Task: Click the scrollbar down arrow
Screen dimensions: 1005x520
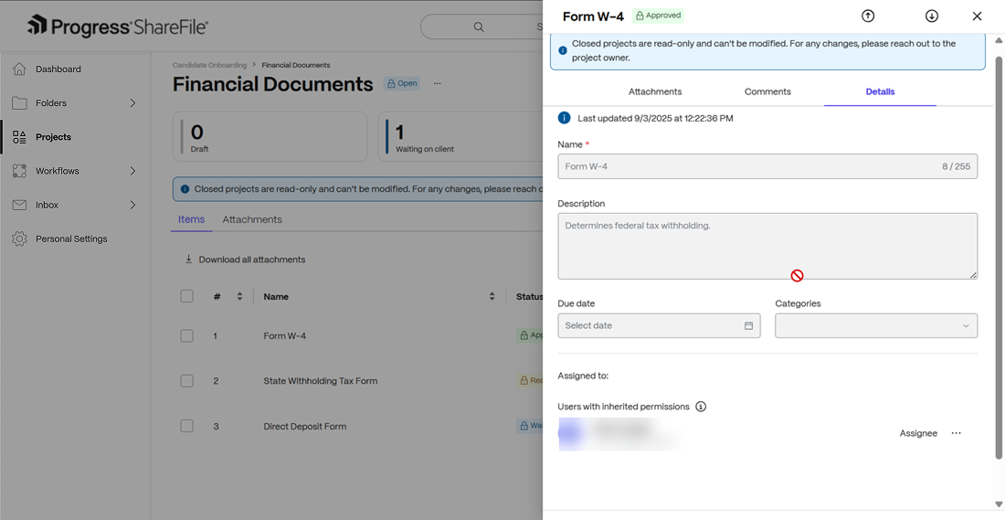Action: (x=999, y=504)
